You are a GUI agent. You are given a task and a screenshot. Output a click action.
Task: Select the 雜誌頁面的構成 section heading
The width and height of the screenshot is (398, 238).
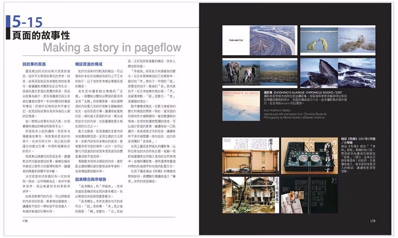click(89, 64)
